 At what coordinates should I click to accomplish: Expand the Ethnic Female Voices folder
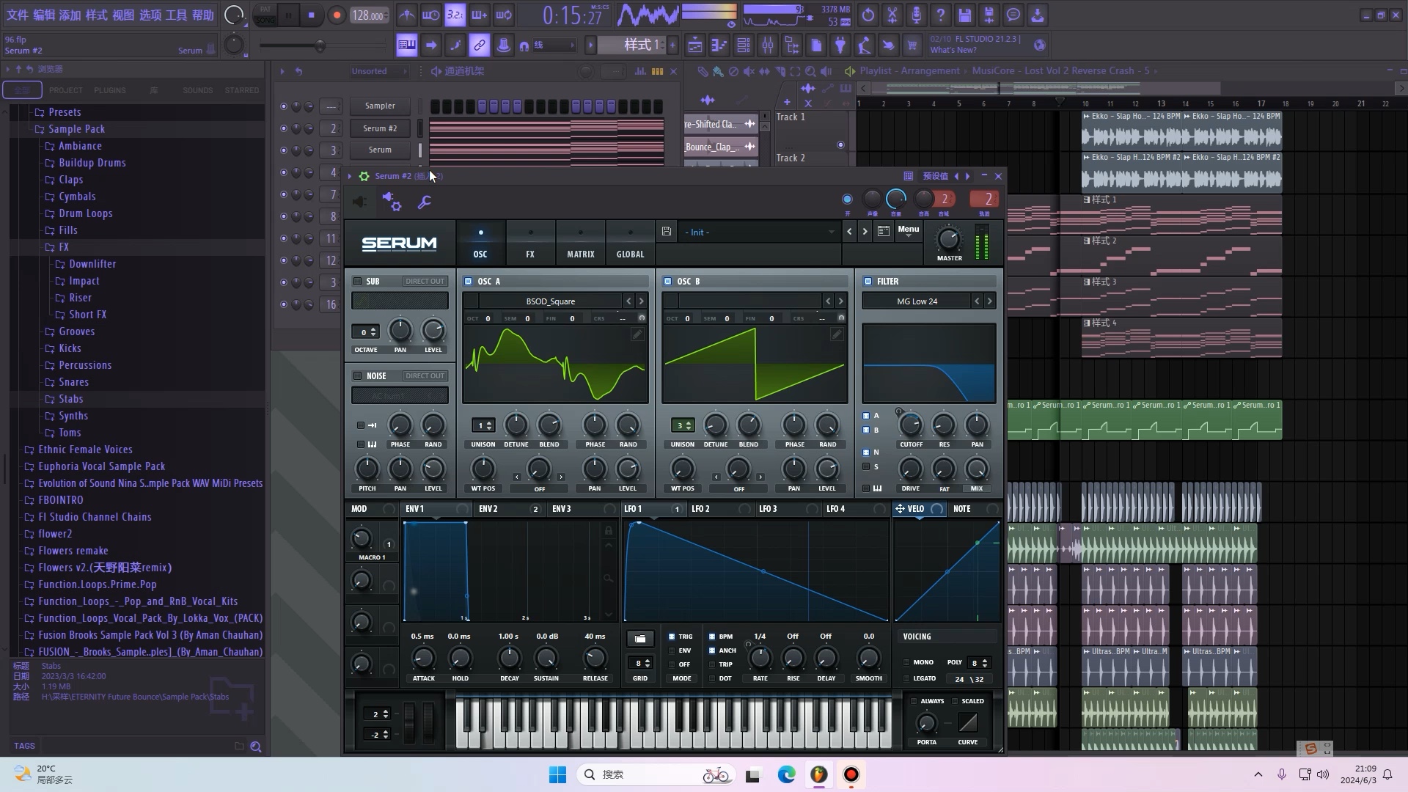tap(85, 450)
